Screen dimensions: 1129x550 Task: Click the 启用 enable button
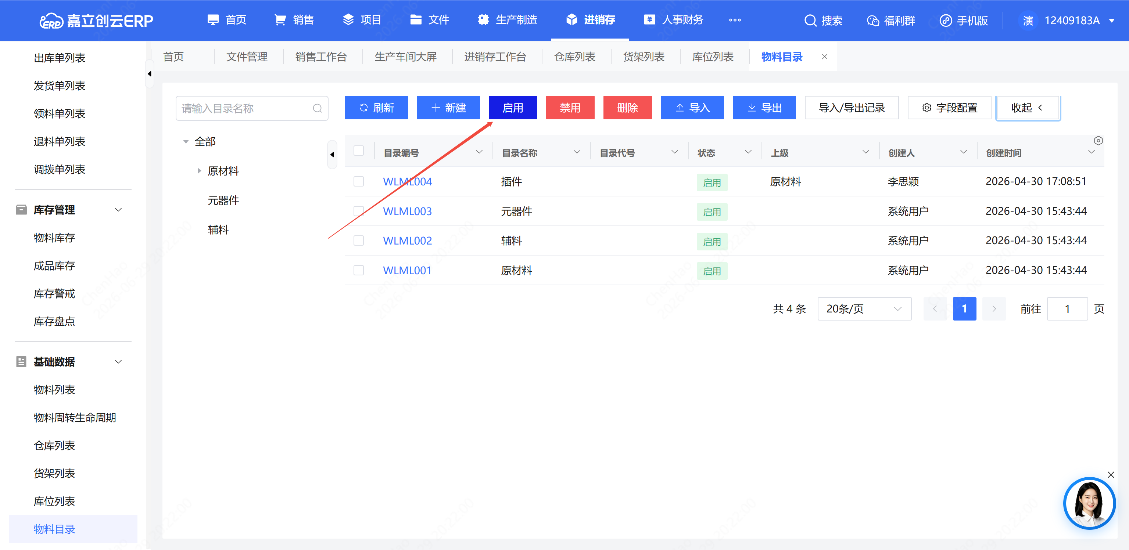(x=513, y=108)
